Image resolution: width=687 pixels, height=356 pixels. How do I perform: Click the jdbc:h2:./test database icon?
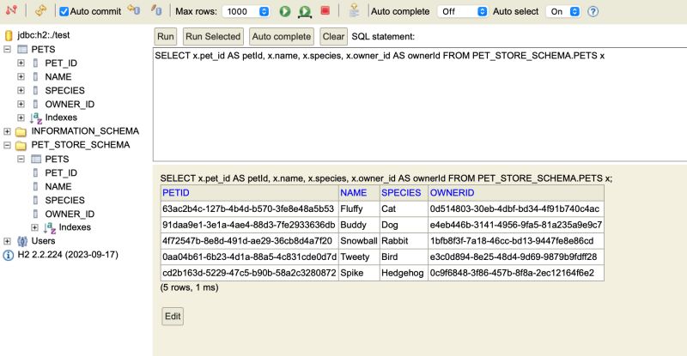tap(9, 35)
